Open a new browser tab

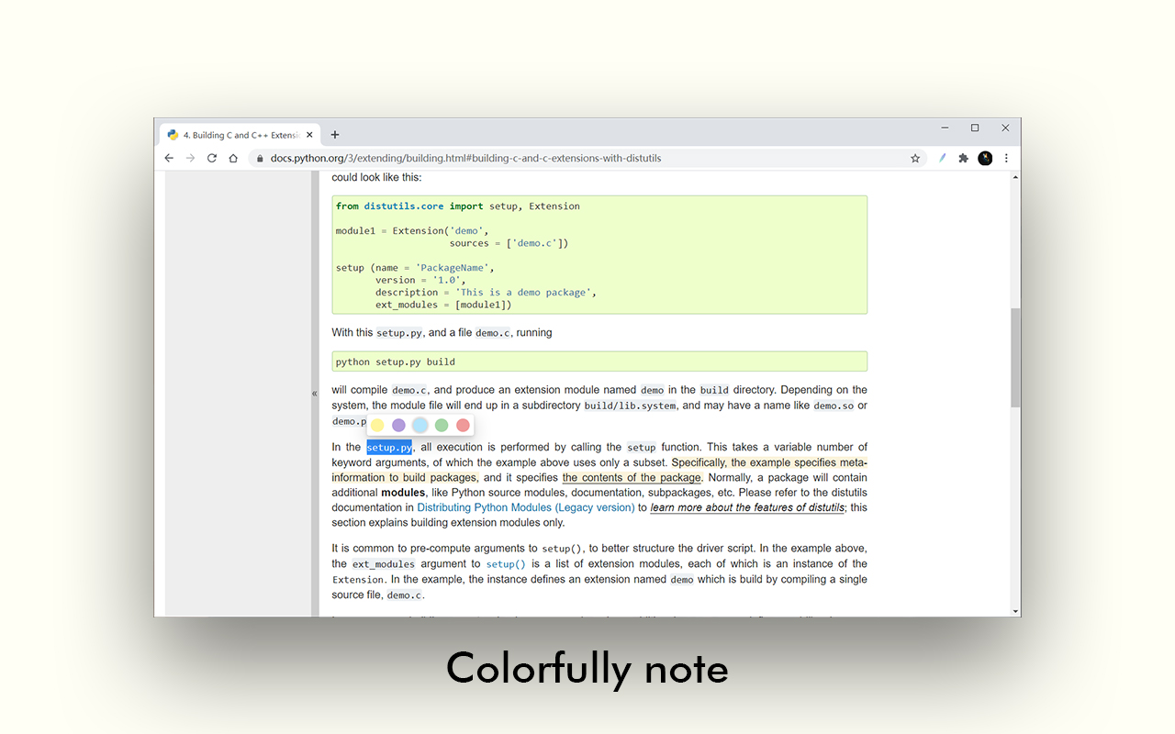point(334,134)
